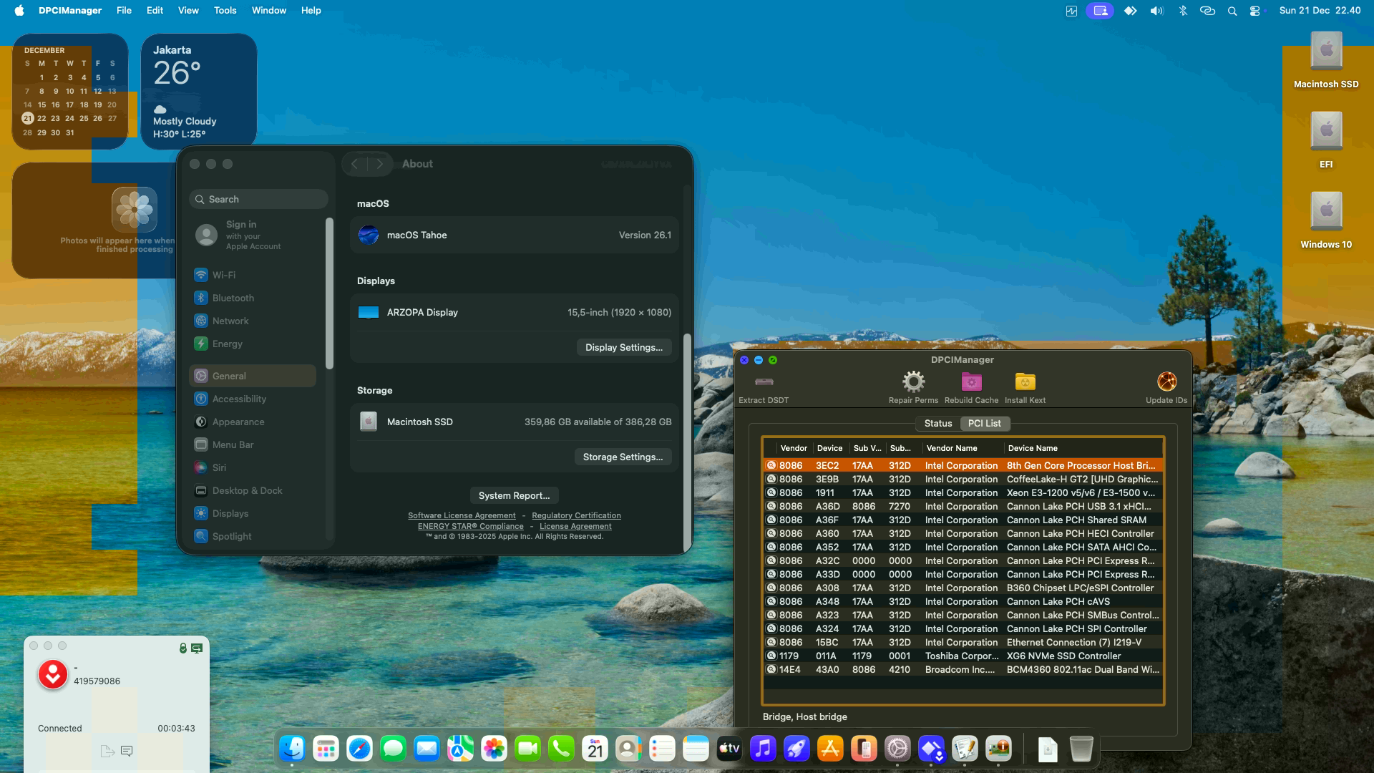Switch to the Status tab in DPCIManager
1374x773 pixels.
coord(937,424)
